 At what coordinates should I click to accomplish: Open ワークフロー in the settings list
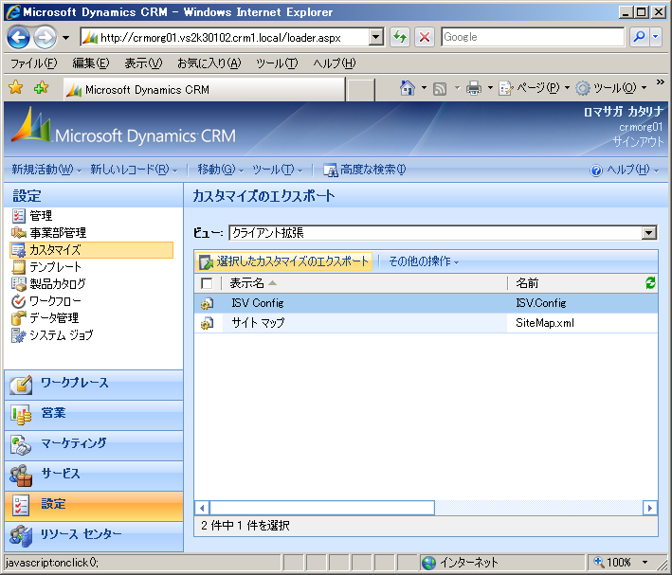[x=46, y=301]
